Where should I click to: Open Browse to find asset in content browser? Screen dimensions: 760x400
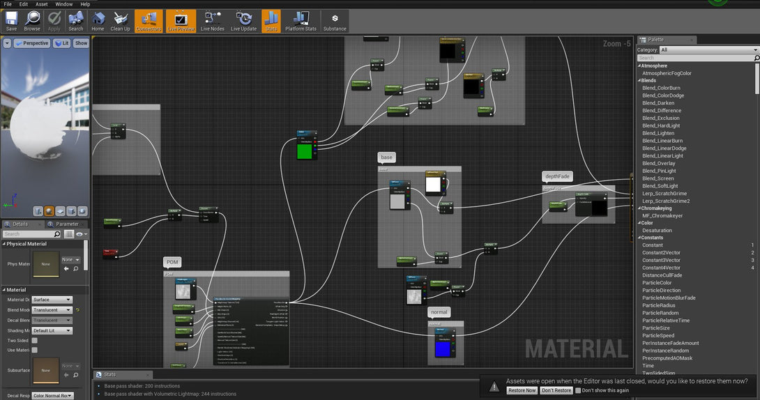[x=32, y=22]
